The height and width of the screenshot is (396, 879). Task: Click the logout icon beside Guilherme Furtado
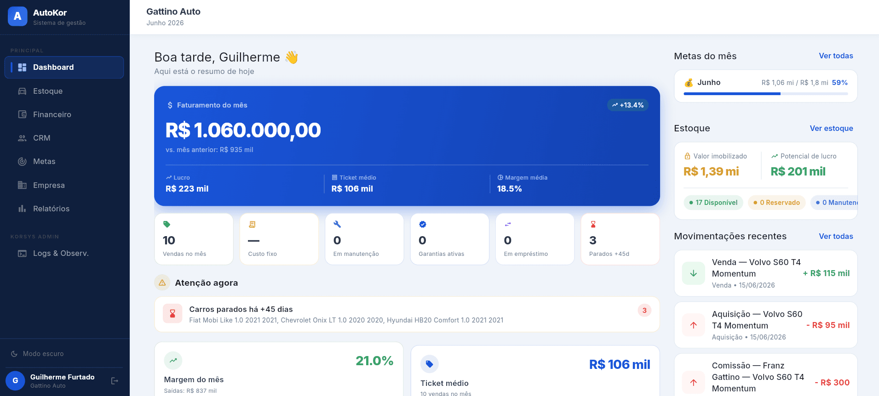tap(115, 381)
